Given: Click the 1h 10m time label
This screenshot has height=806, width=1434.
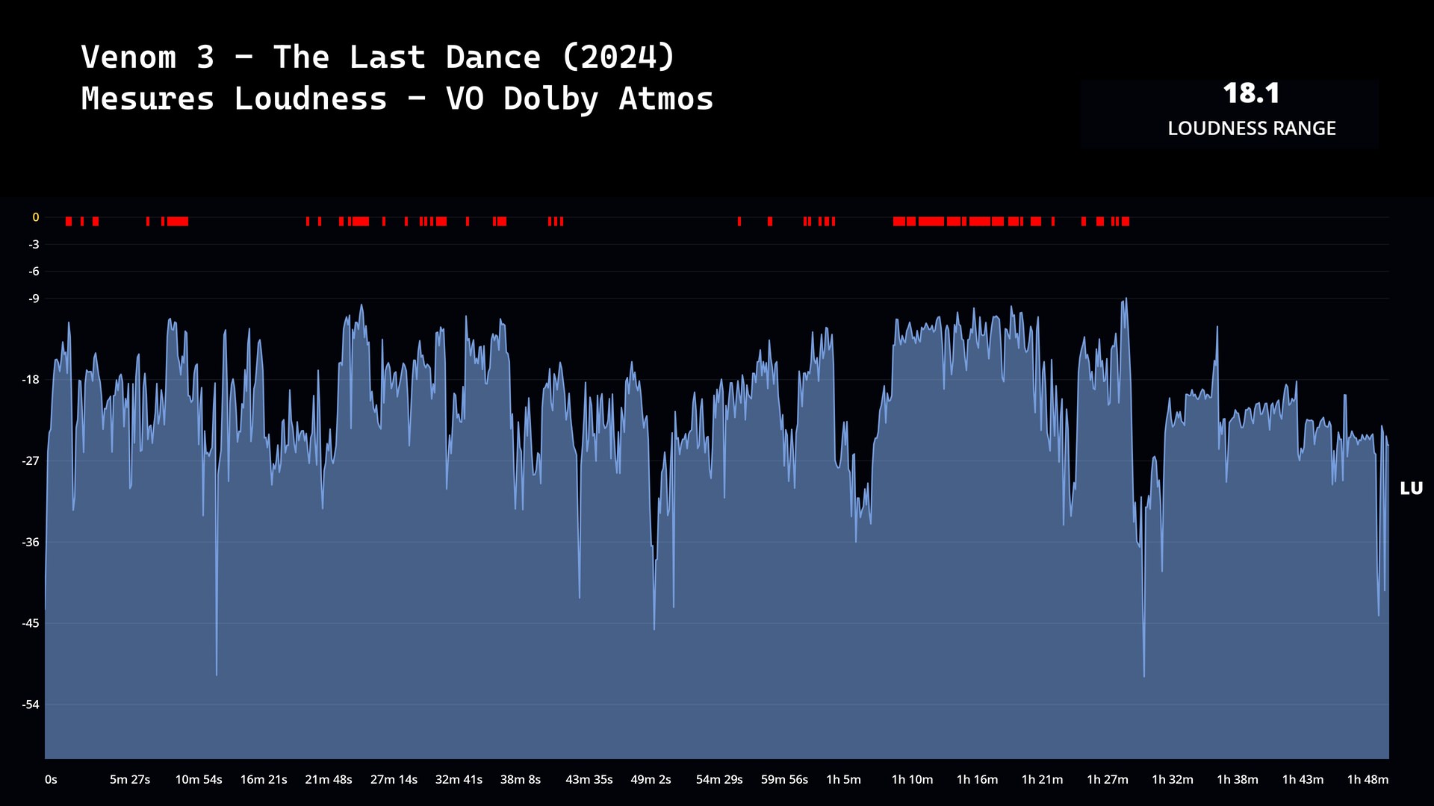Looking at the screenshot, I should tap(912, 779).
